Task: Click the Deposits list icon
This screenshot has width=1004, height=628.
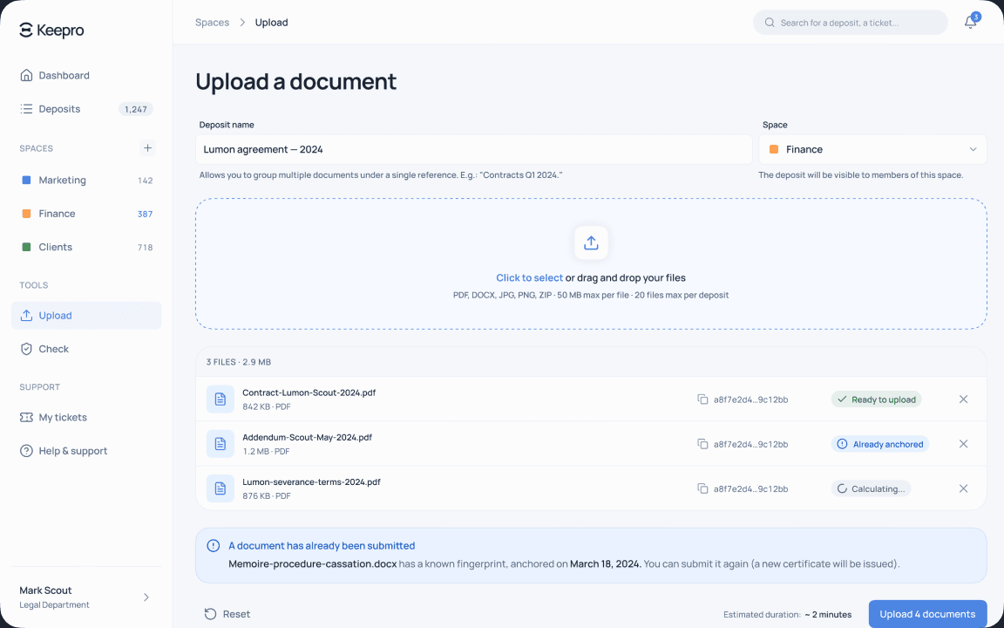Action: pos(26,109)
